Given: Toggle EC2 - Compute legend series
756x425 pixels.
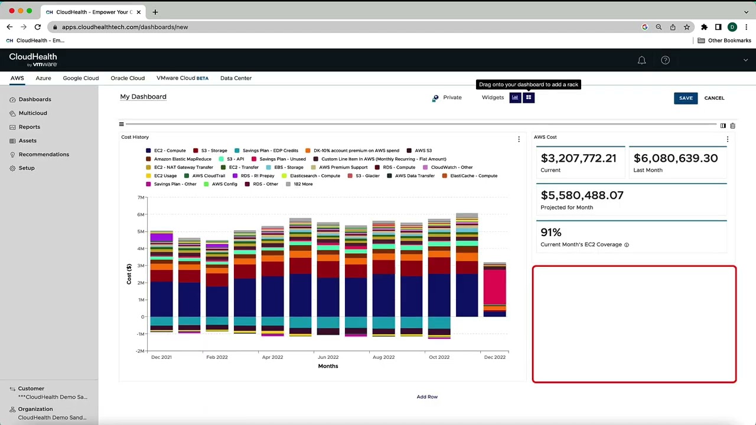Looking at the screenshot, I should click(166, 151).
